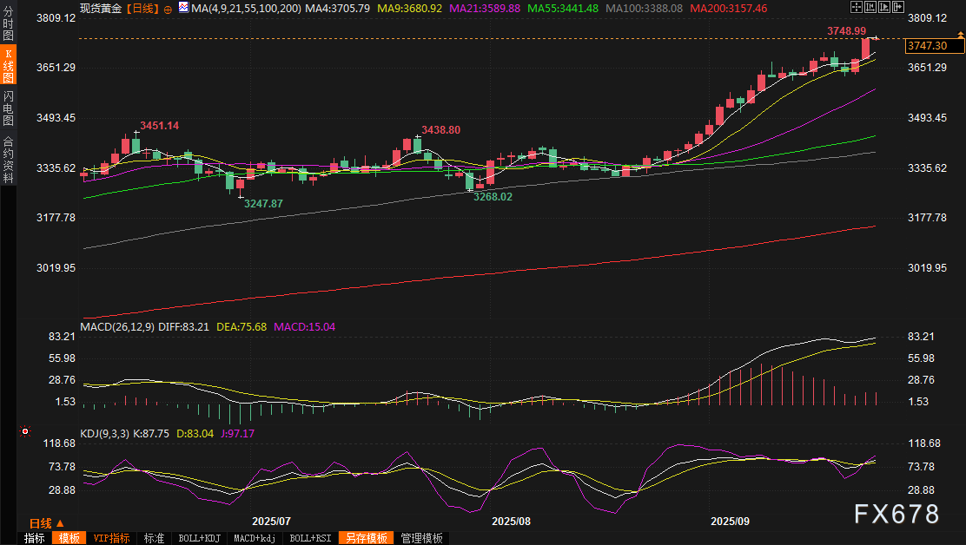Open KDJ(9,3,3) indicator parameters

105,433
